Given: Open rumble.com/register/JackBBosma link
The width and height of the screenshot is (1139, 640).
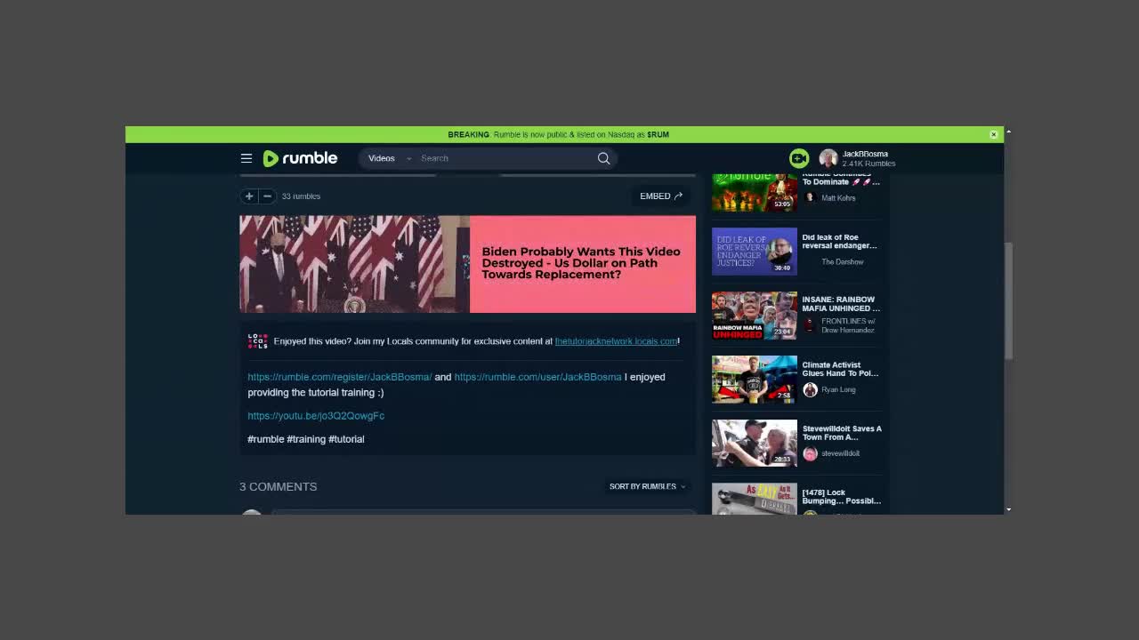Looking at the screenshot, I should pos(340,377).
